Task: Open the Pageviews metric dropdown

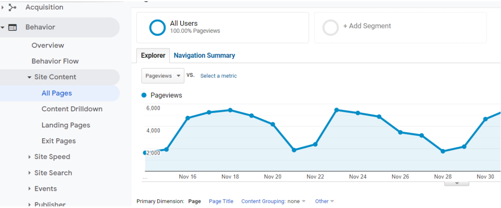Action: [x=163, y=76]
